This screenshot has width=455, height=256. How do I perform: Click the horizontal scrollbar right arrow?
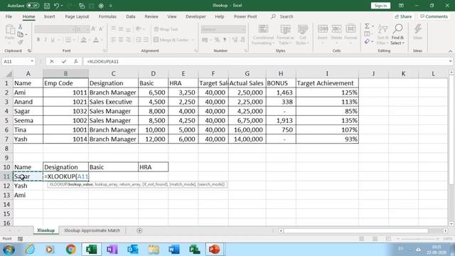[x=446, y=230]
